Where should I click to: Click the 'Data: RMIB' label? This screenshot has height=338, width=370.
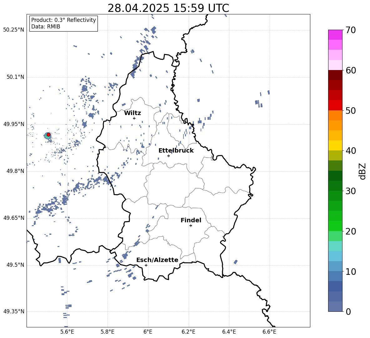pyautogui.click(x=46, y=27)
